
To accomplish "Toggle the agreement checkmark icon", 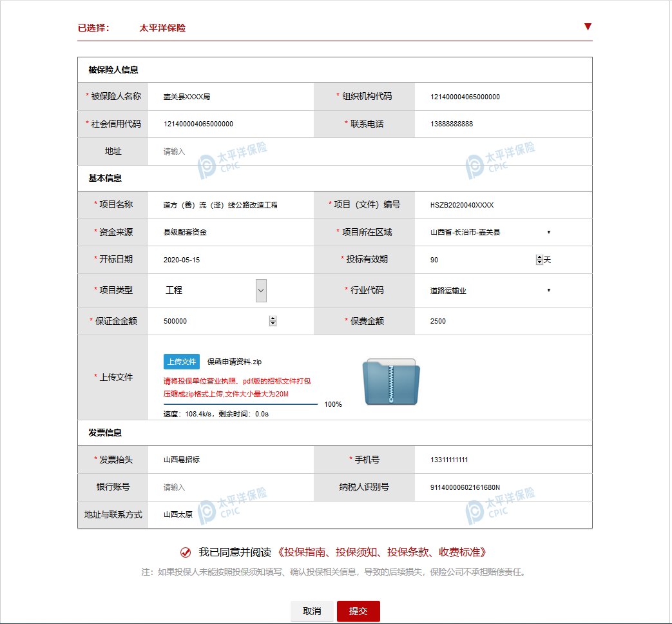I will coord(186,552).
